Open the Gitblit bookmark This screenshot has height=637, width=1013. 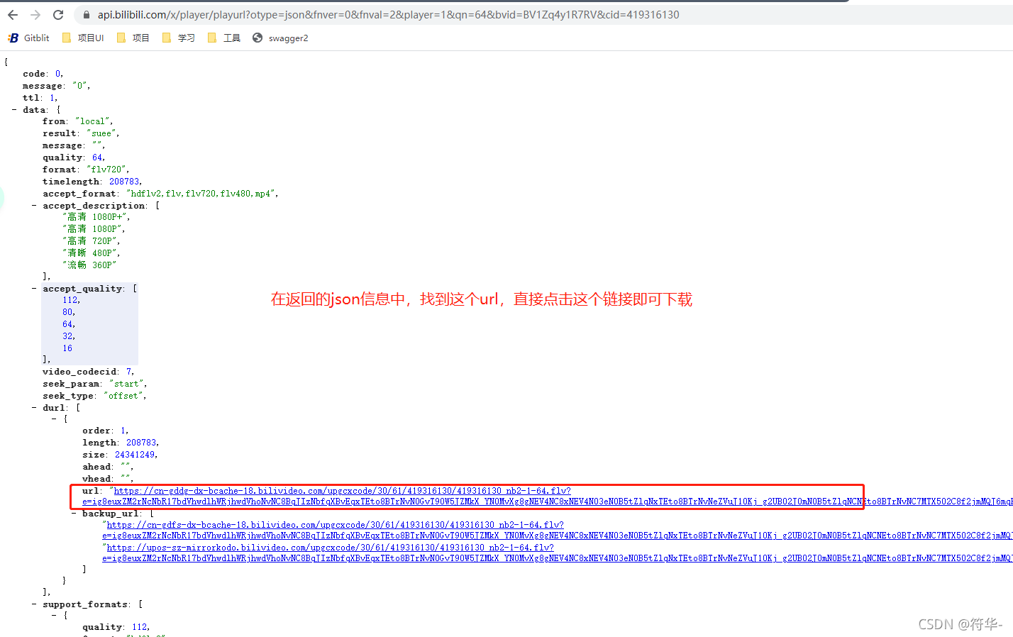tap(29, 38)
